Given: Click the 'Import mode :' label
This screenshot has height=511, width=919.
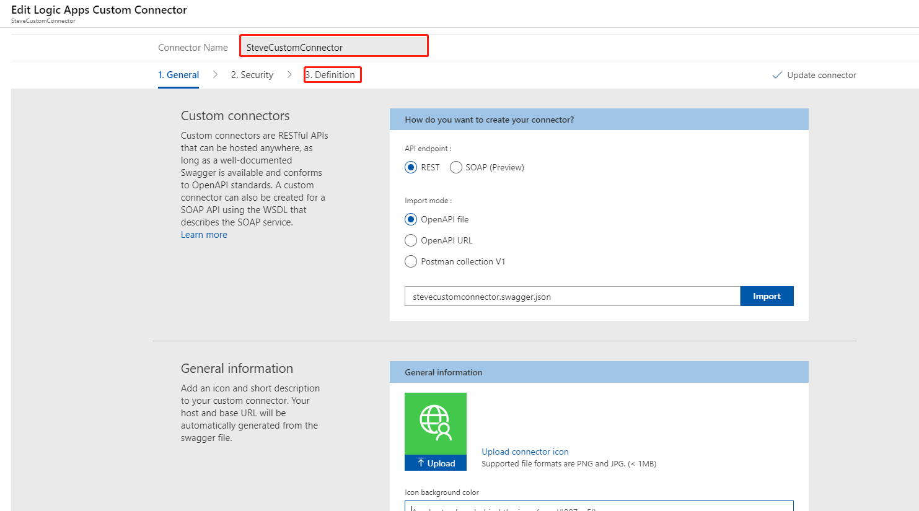Looking at the screenshot, I should (428, 201).
